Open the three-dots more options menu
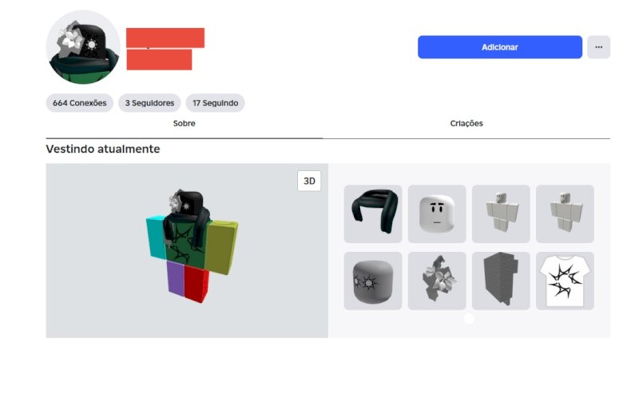The image size is (639, 399). pyautogui.click(x=598, y=47)
